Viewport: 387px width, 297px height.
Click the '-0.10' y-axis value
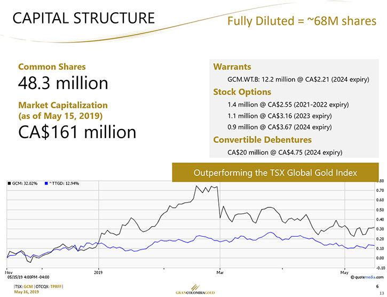coord(381,268)
